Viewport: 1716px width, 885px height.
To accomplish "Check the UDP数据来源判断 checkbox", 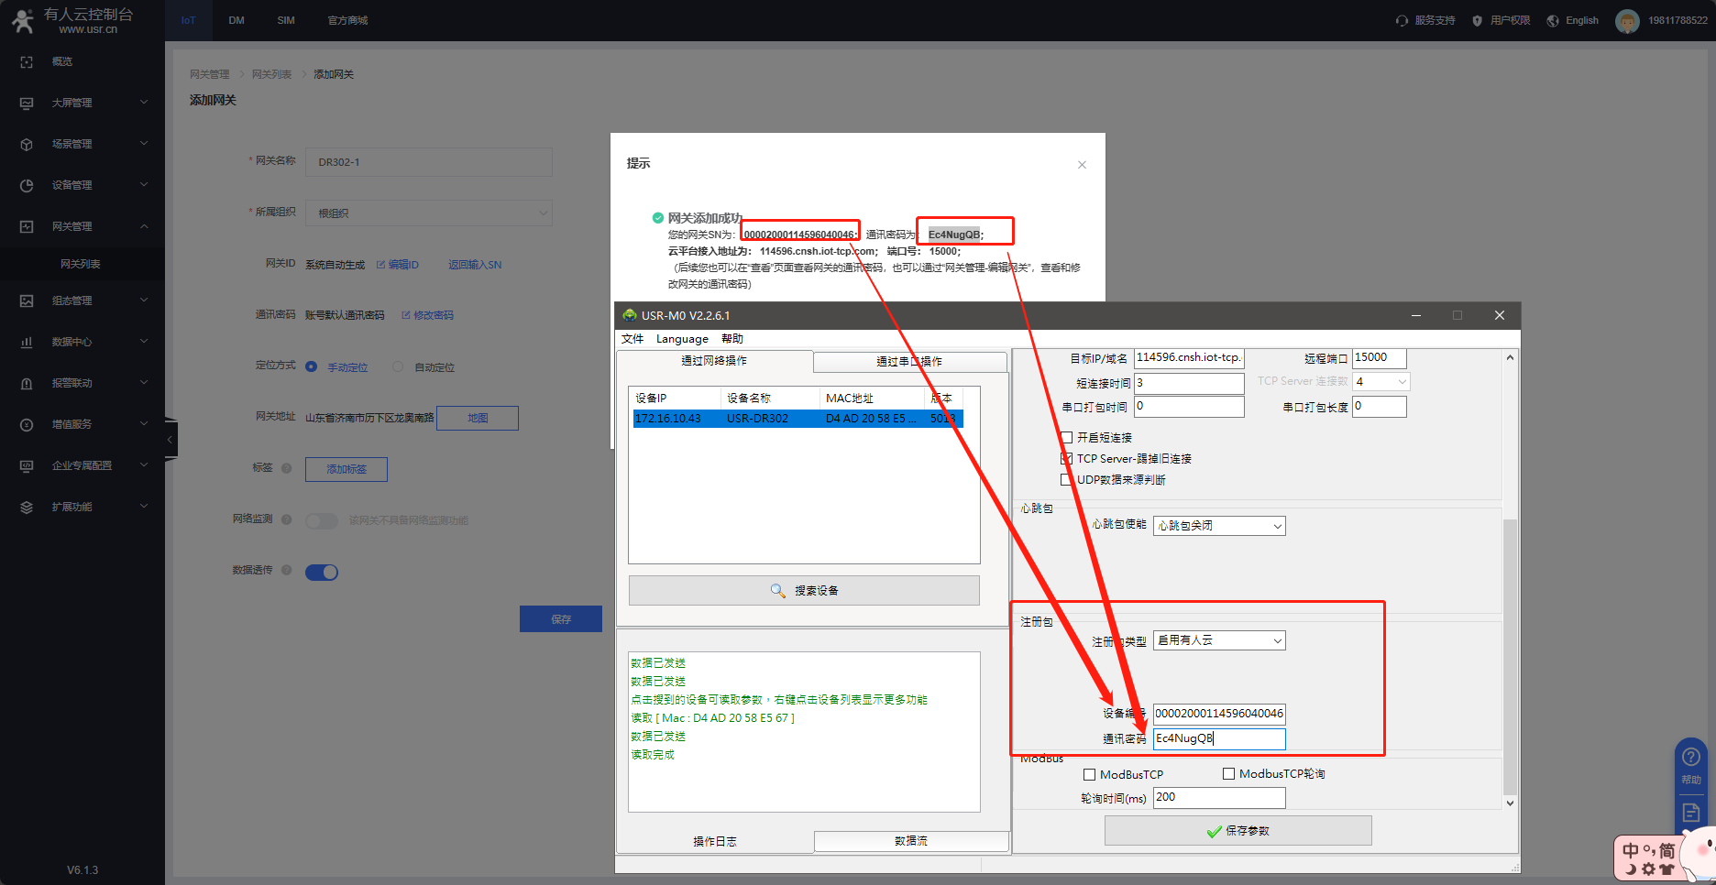I will pyautogui.click(x=1066, y=479).
